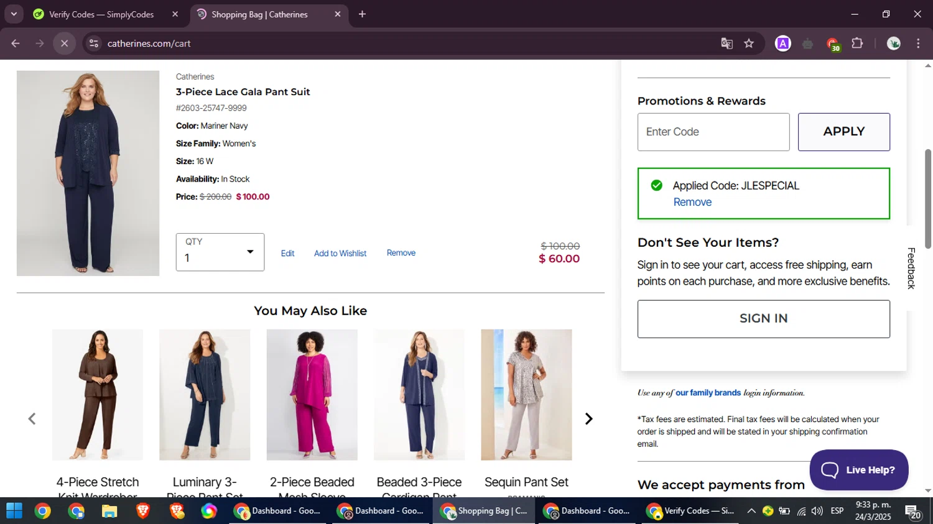933x524 pixels.
Task: Open site information icon in address bar
Action: [x=94, y=44]
